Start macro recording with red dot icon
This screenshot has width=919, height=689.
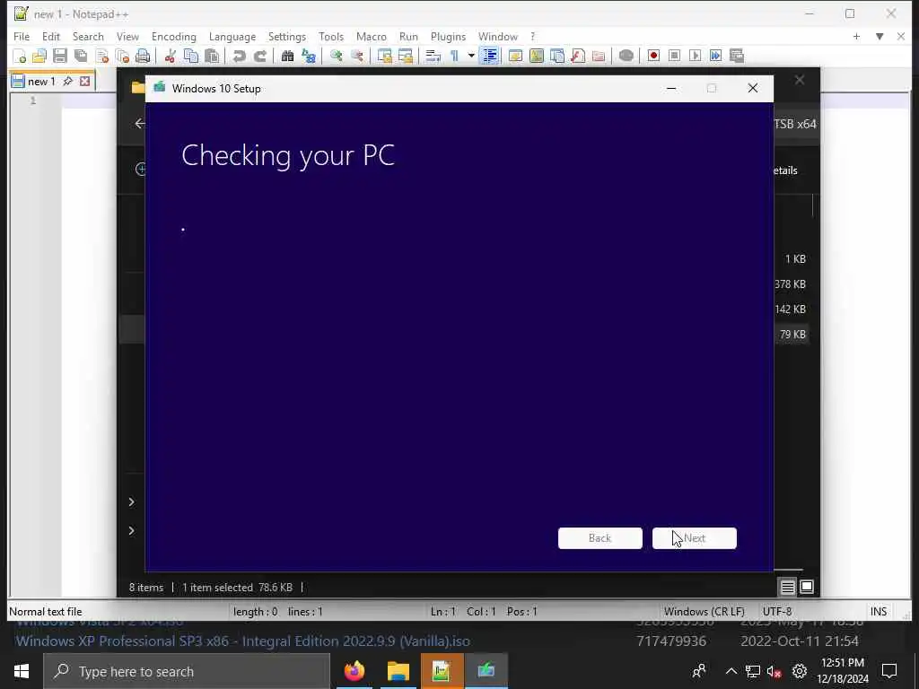653,57
